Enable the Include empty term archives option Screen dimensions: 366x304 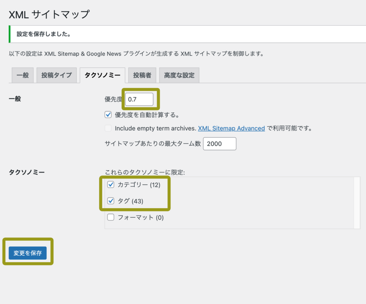[x=108, y=128]
